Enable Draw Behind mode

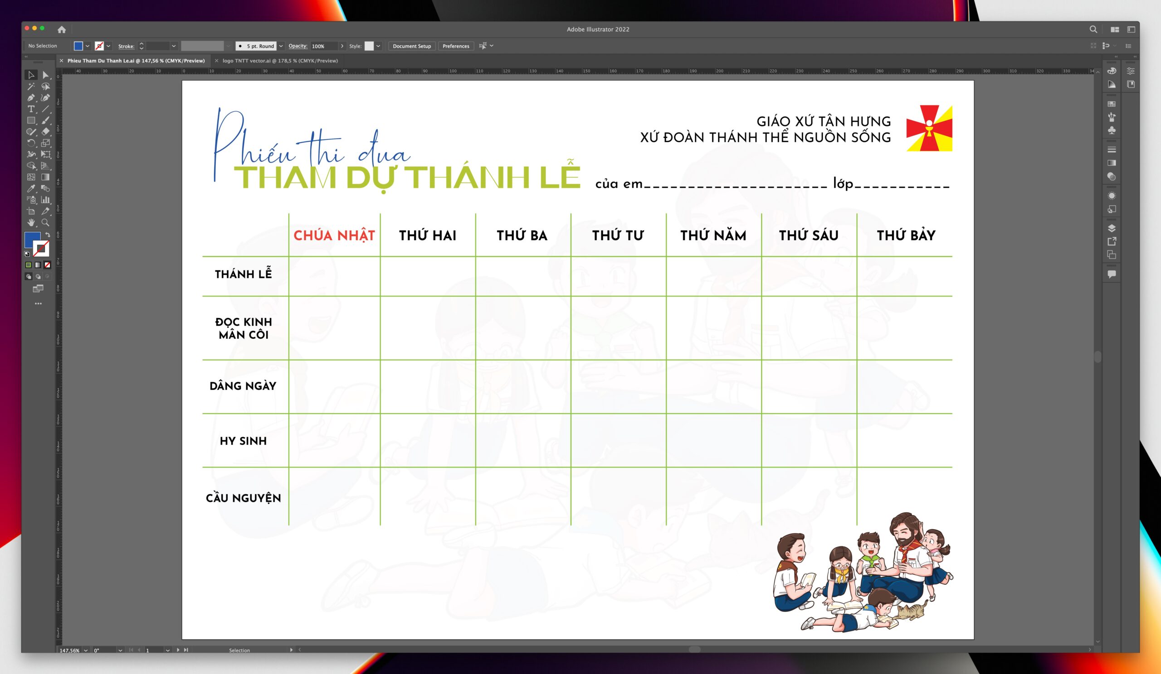coord(38,276)
